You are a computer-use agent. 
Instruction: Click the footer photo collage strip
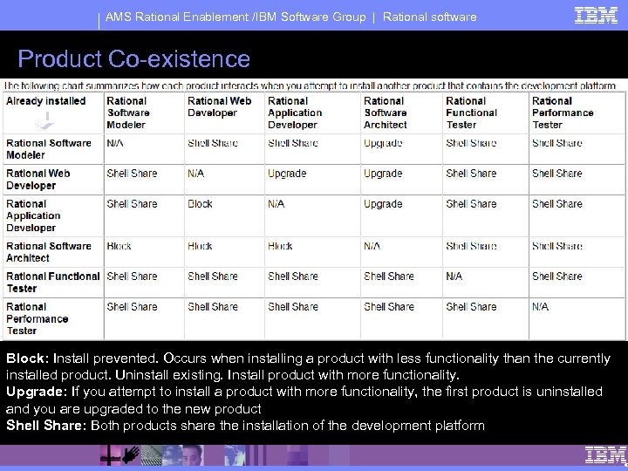tap(224, 455)
